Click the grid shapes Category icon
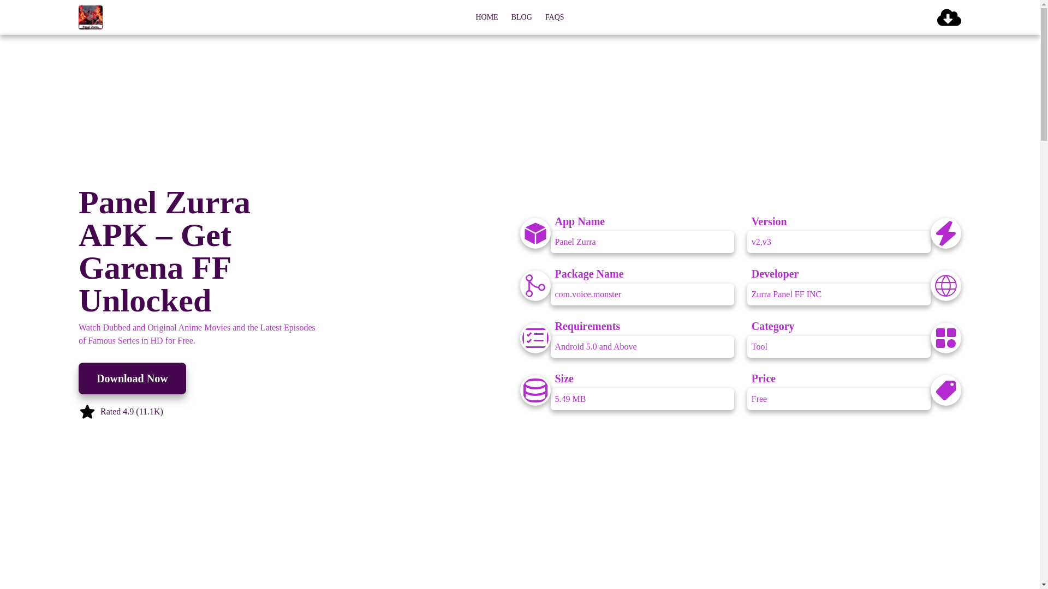 click(945, 338)
